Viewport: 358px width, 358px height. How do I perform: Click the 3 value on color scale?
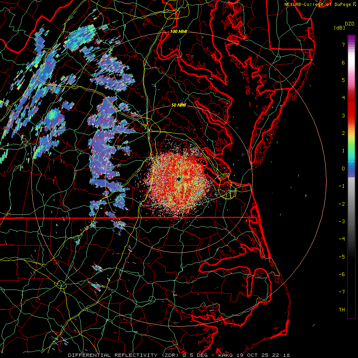pyautogui.click(x=343, y=115)
